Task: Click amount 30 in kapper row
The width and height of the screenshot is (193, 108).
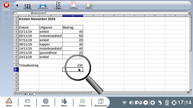Action: pos(73,44)
